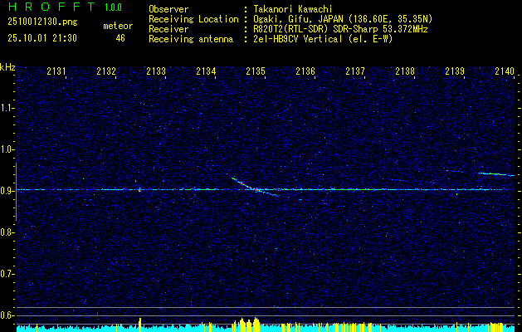
Task: Click the 2132 time axis marker
Action: [106, 71]
